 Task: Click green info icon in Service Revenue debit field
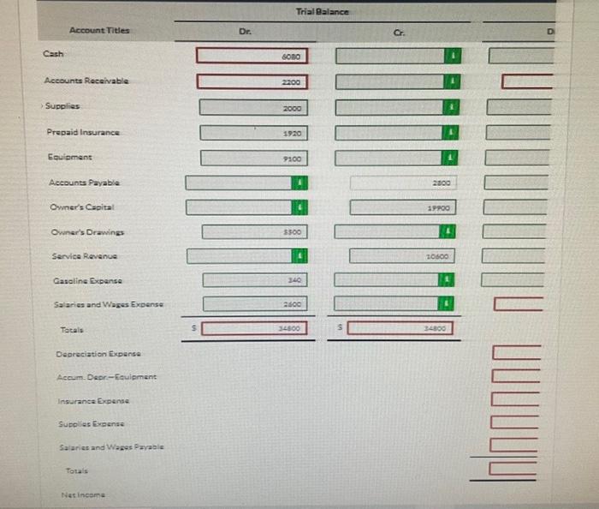(x=299, y=256)
